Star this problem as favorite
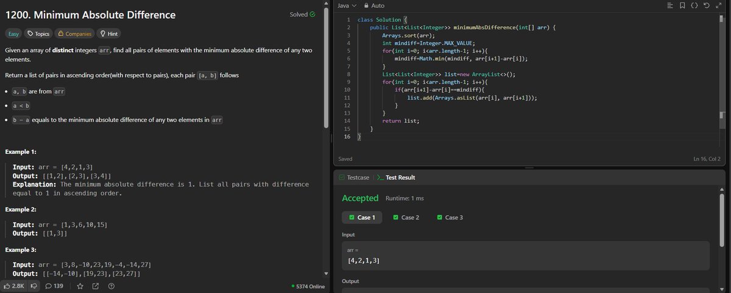The image size is (731, 293). click(x=80, y=286)
